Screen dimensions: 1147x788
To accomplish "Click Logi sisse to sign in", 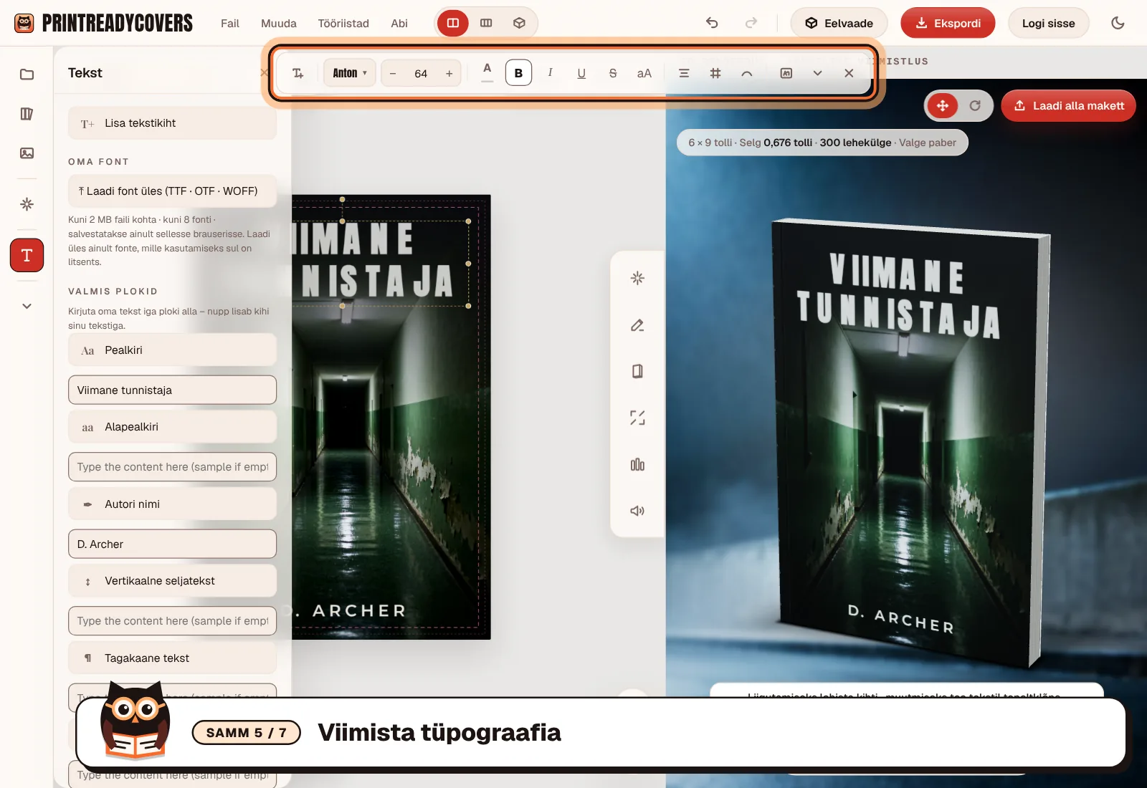I will click(x=1048, y=23).
